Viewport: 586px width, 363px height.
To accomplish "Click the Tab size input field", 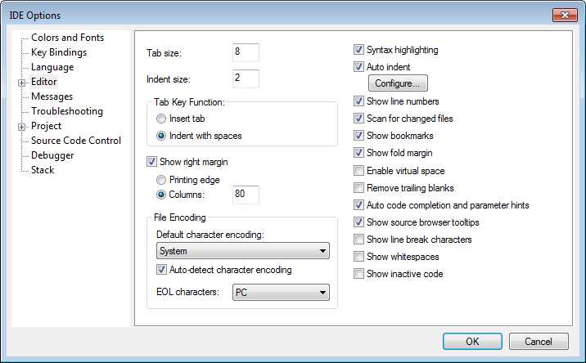I will point(246,53).
